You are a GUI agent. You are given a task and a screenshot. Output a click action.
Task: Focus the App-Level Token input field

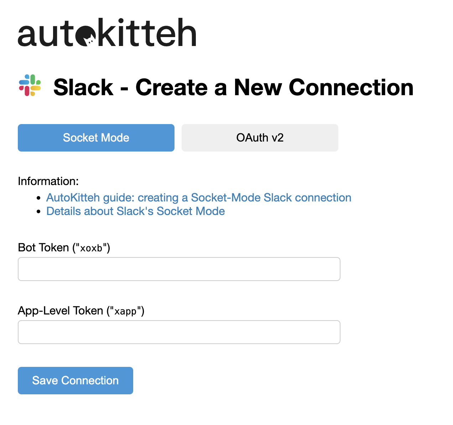click(x=179, y=332)
